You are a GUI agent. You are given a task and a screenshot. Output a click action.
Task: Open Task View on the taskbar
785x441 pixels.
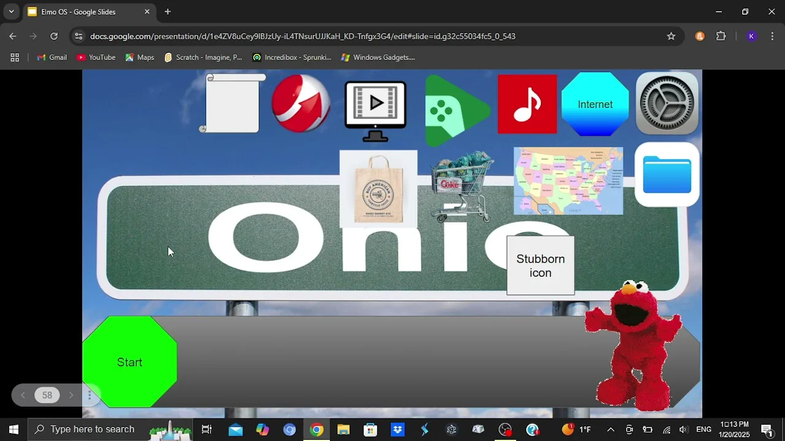tap(207, 429)
